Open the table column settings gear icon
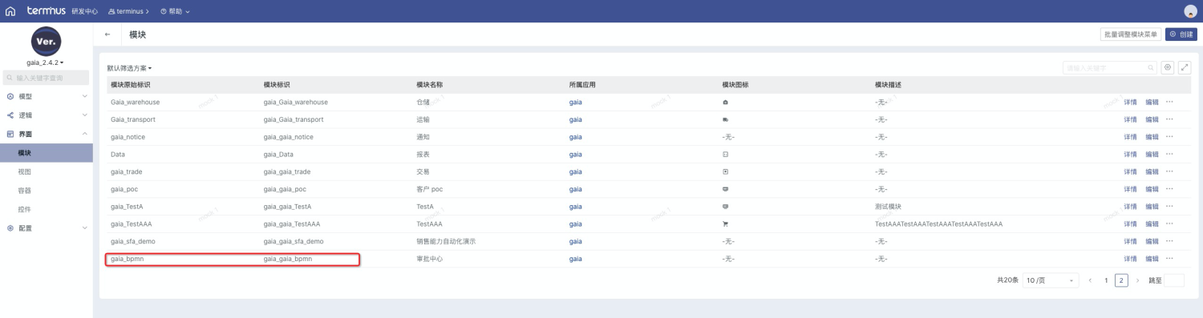1203x318 pixels. (x=1168, y=68)
